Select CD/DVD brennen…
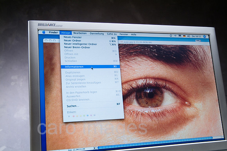This screenshot has height=151, width=227. (93, 100)
